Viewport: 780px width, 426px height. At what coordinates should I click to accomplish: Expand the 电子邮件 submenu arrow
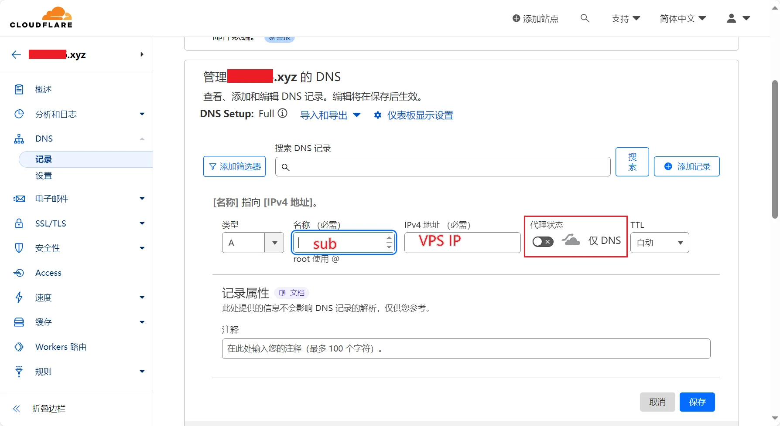(x=142, y=199)
